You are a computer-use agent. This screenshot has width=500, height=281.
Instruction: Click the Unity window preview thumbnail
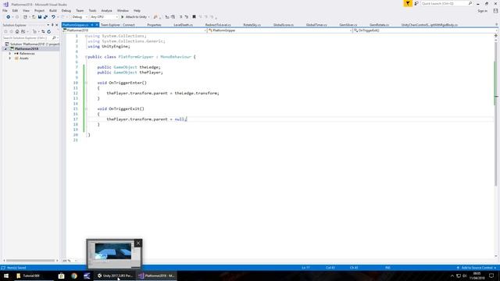(114, 254)
